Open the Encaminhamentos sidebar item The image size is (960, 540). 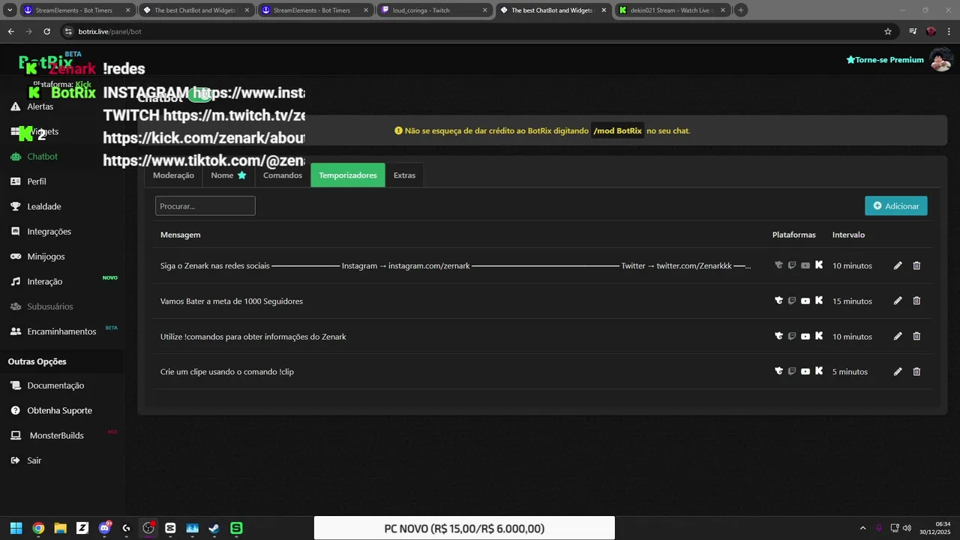pyautogui.click(x=61, y=331)
